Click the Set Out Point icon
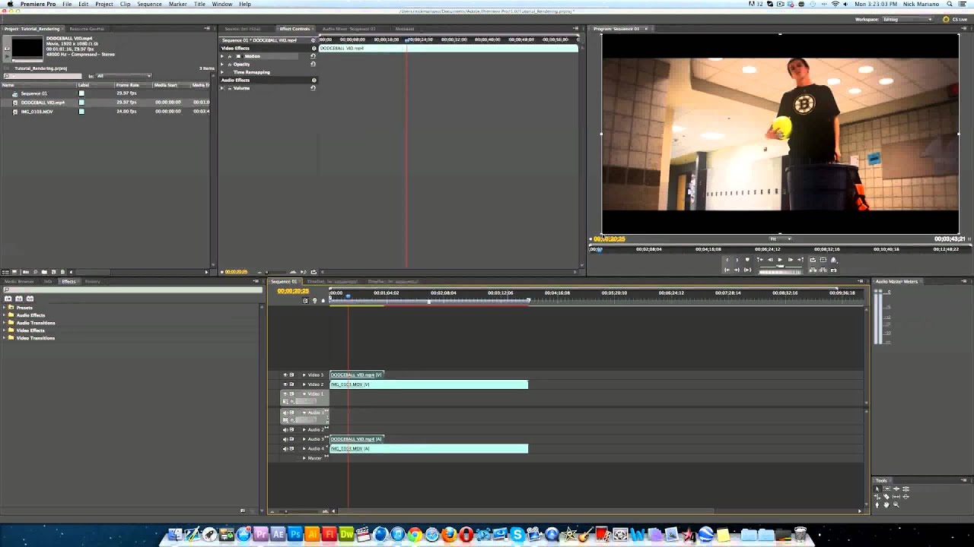974x547 pixels. 737,260
